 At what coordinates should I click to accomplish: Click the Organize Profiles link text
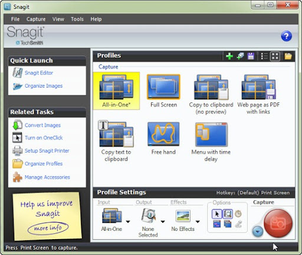44,164
